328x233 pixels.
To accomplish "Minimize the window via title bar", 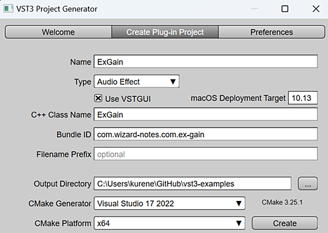I will click(x=254, y=9).
